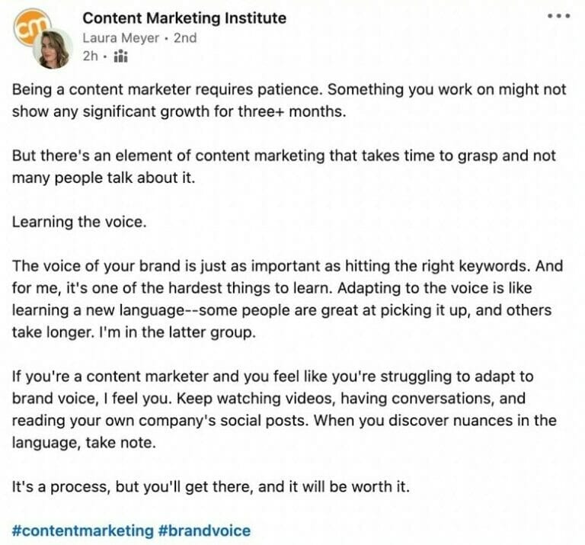Viewport: 585px width, 545px height.
Task: Visit Laura Meyer's profile via her name
Action: click(x=121, y=37)
